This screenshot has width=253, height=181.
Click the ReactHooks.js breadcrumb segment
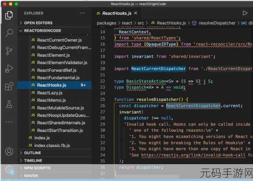pos(168,23)
